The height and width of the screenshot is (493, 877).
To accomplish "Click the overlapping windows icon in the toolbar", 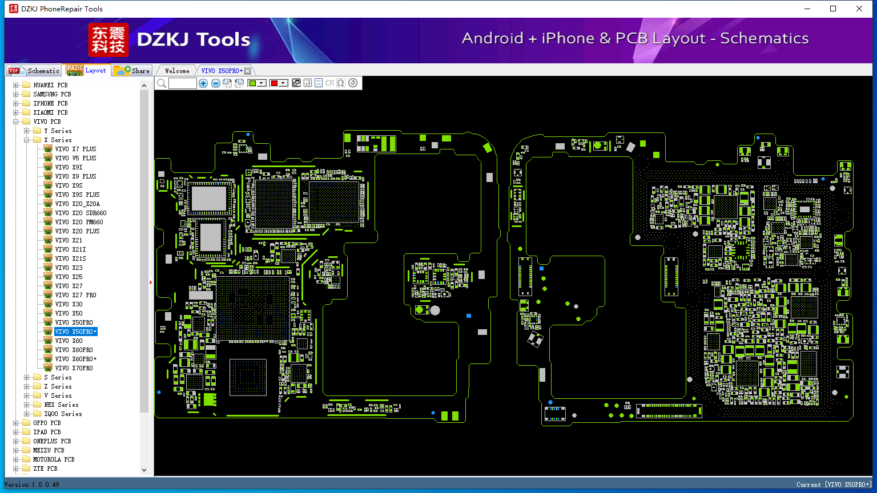I will [296, 83].
